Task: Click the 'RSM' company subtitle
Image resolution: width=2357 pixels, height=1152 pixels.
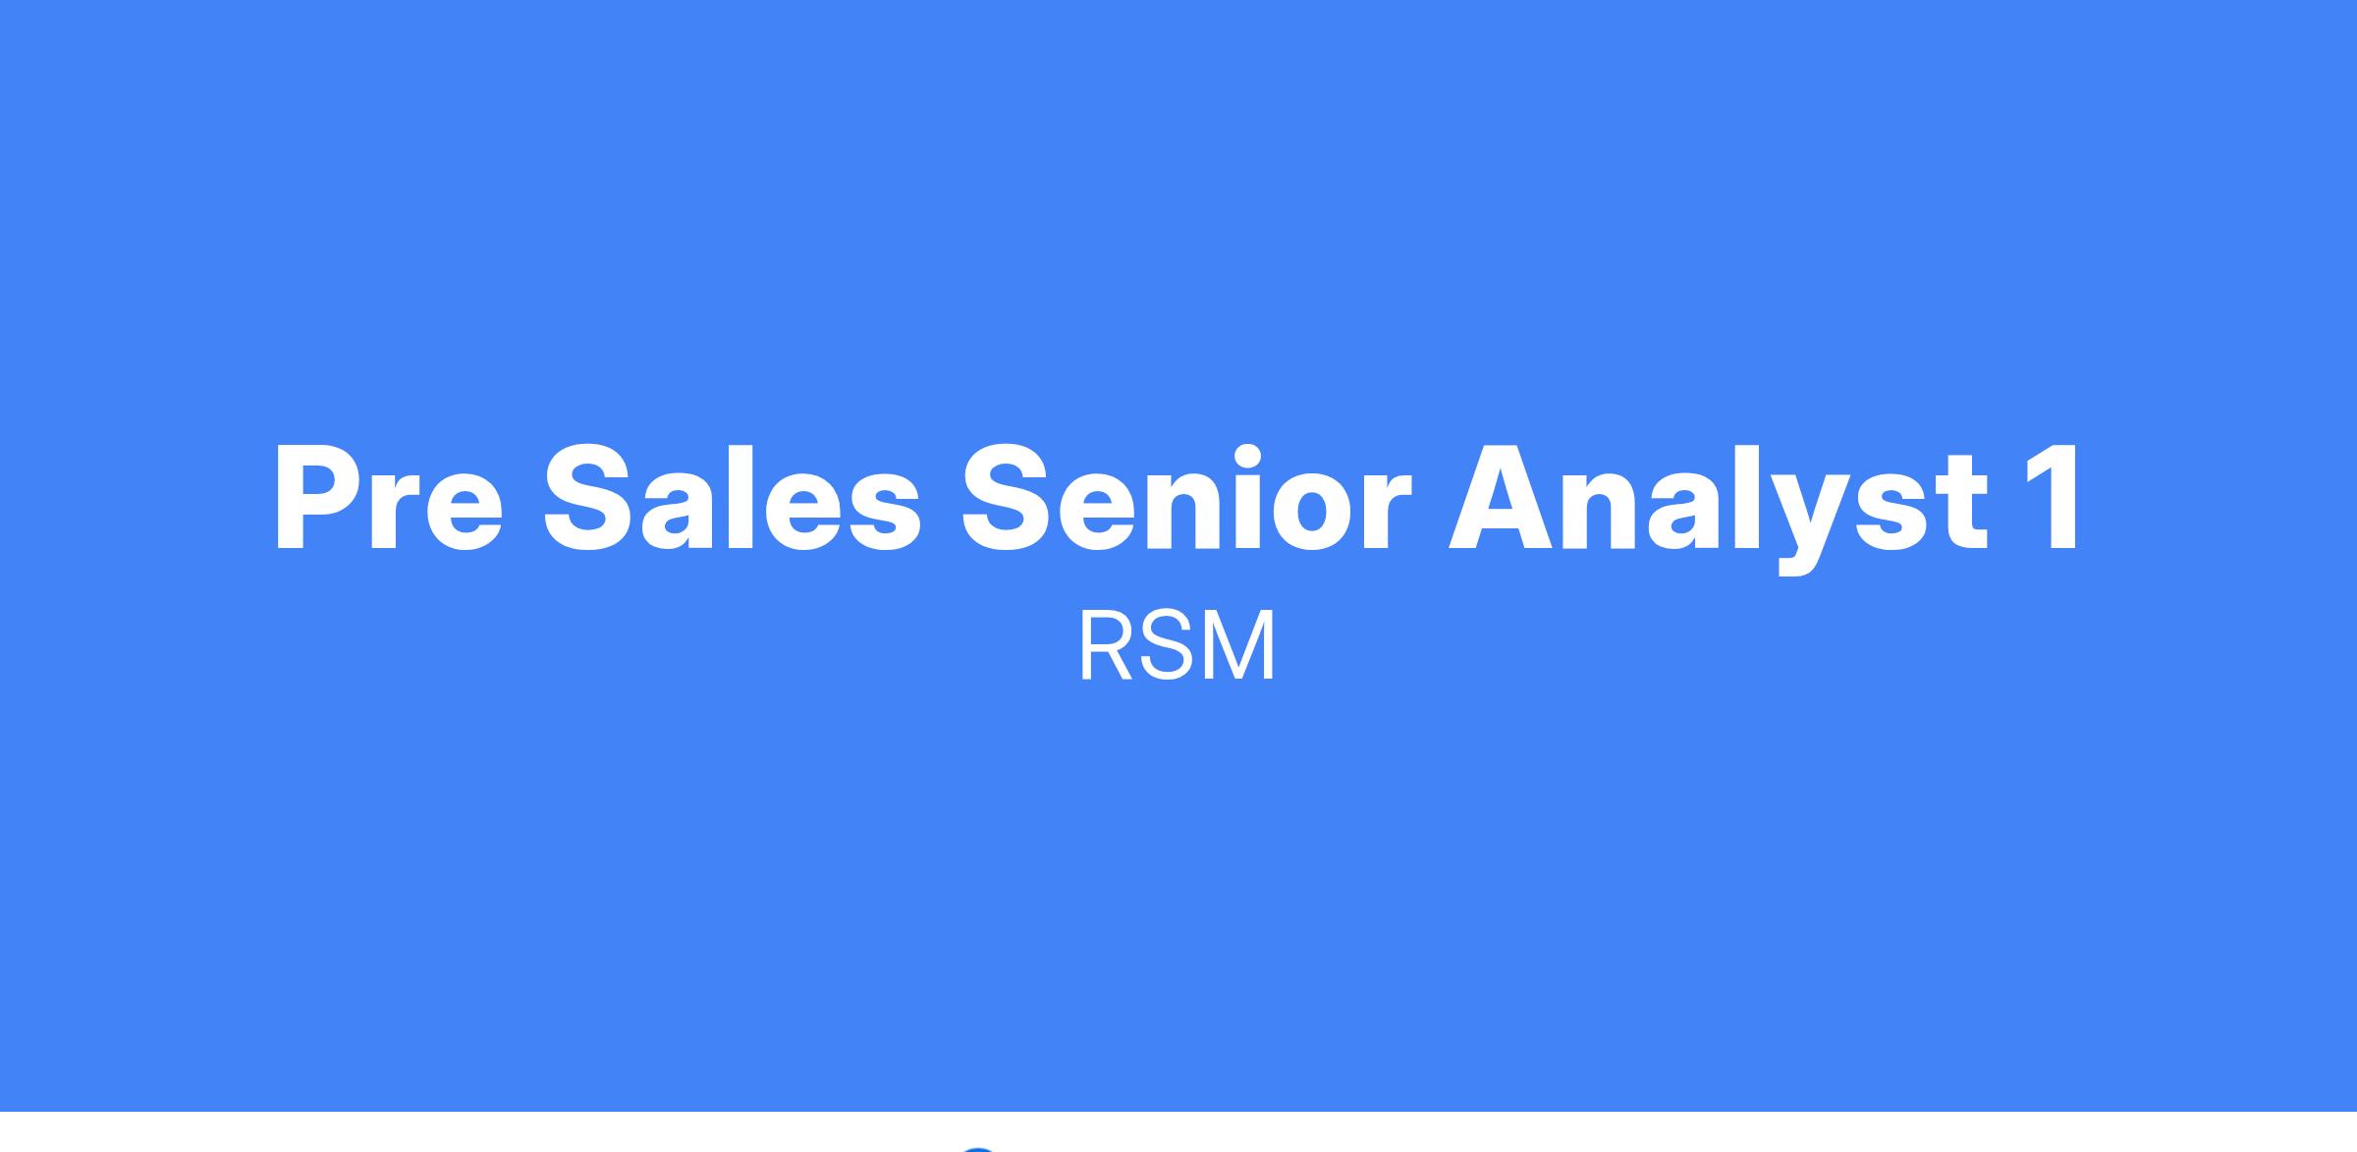Action: 1178,645
